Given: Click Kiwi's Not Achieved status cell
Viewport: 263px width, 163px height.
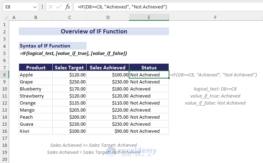Looking at the screenshot, I should pyautogui.click(x=149, y=131).
